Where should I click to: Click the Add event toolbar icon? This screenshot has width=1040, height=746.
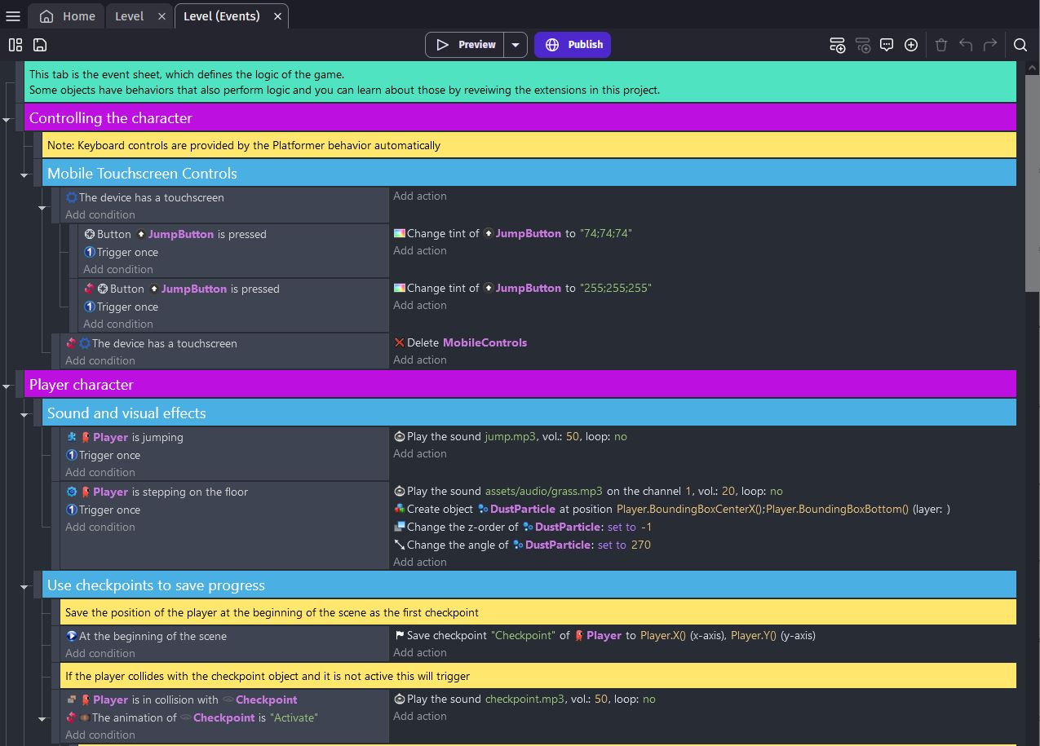(838, 45)
